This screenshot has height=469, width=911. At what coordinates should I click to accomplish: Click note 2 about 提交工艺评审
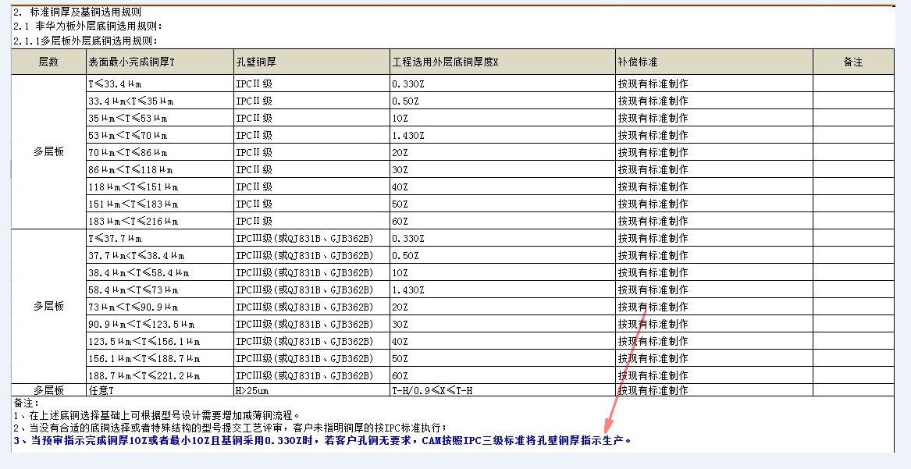tap(230, 428)
